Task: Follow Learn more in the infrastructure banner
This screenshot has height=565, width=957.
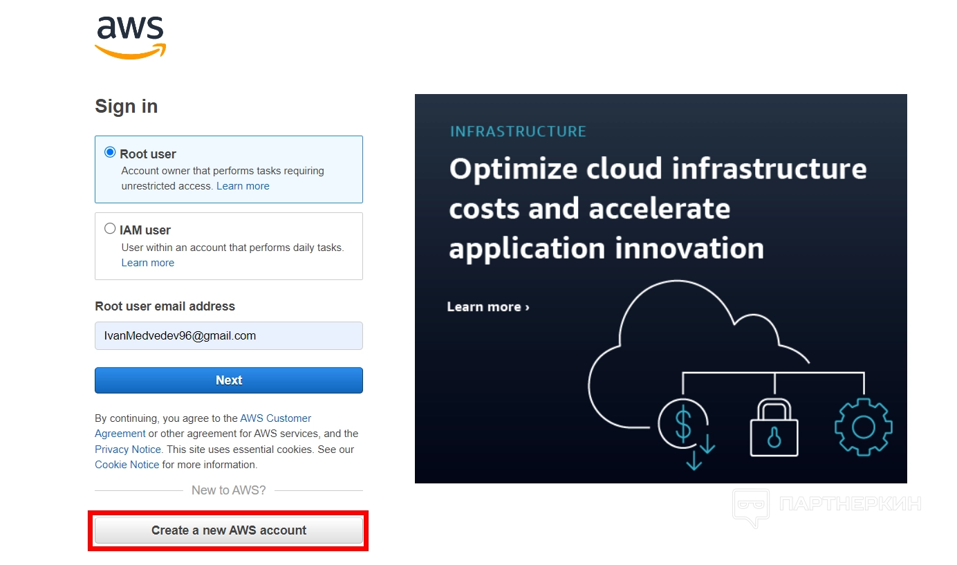Action: pyautogui.click(x=488, y=307)
